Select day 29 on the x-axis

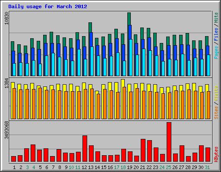tap(194, 167)
